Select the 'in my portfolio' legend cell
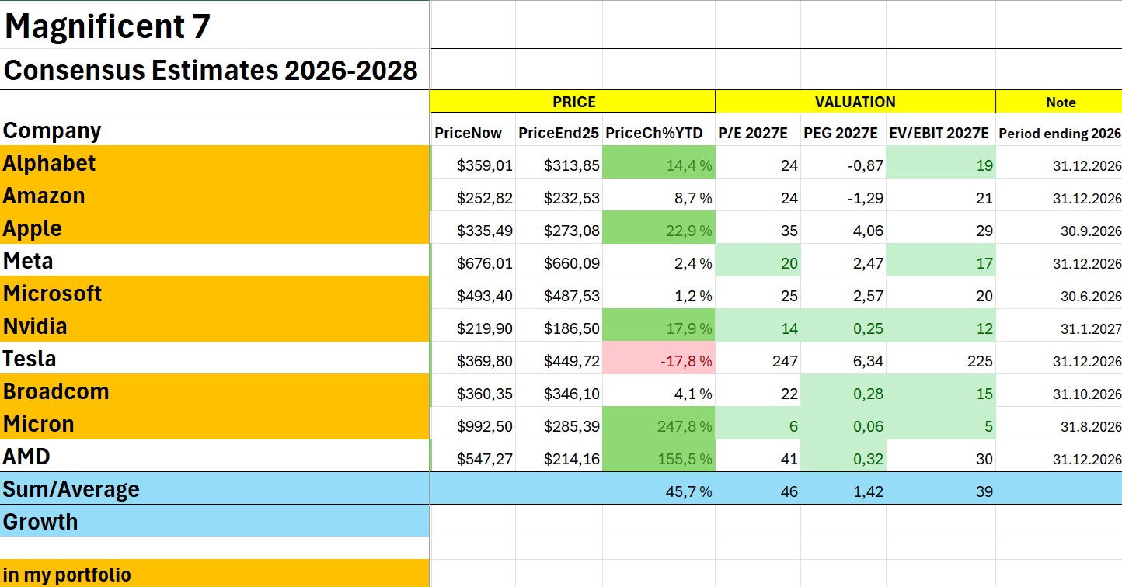Screen dimensions: 1122x587 [214, 574]
